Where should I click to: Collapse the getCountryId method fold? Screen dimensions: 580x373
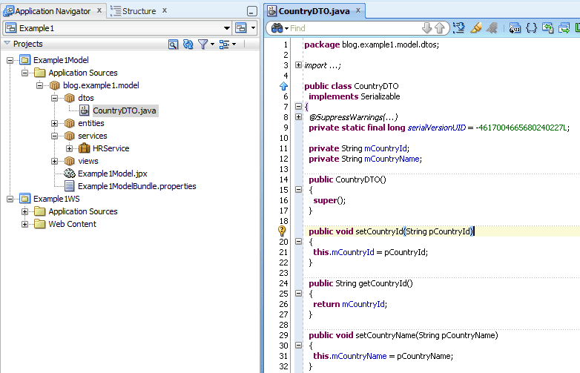(298, 293)
